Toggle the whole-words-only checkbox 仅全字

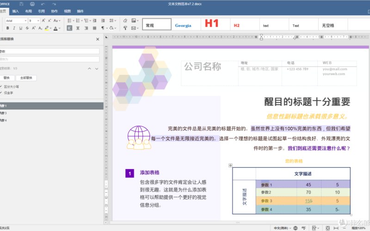(1, 93)
